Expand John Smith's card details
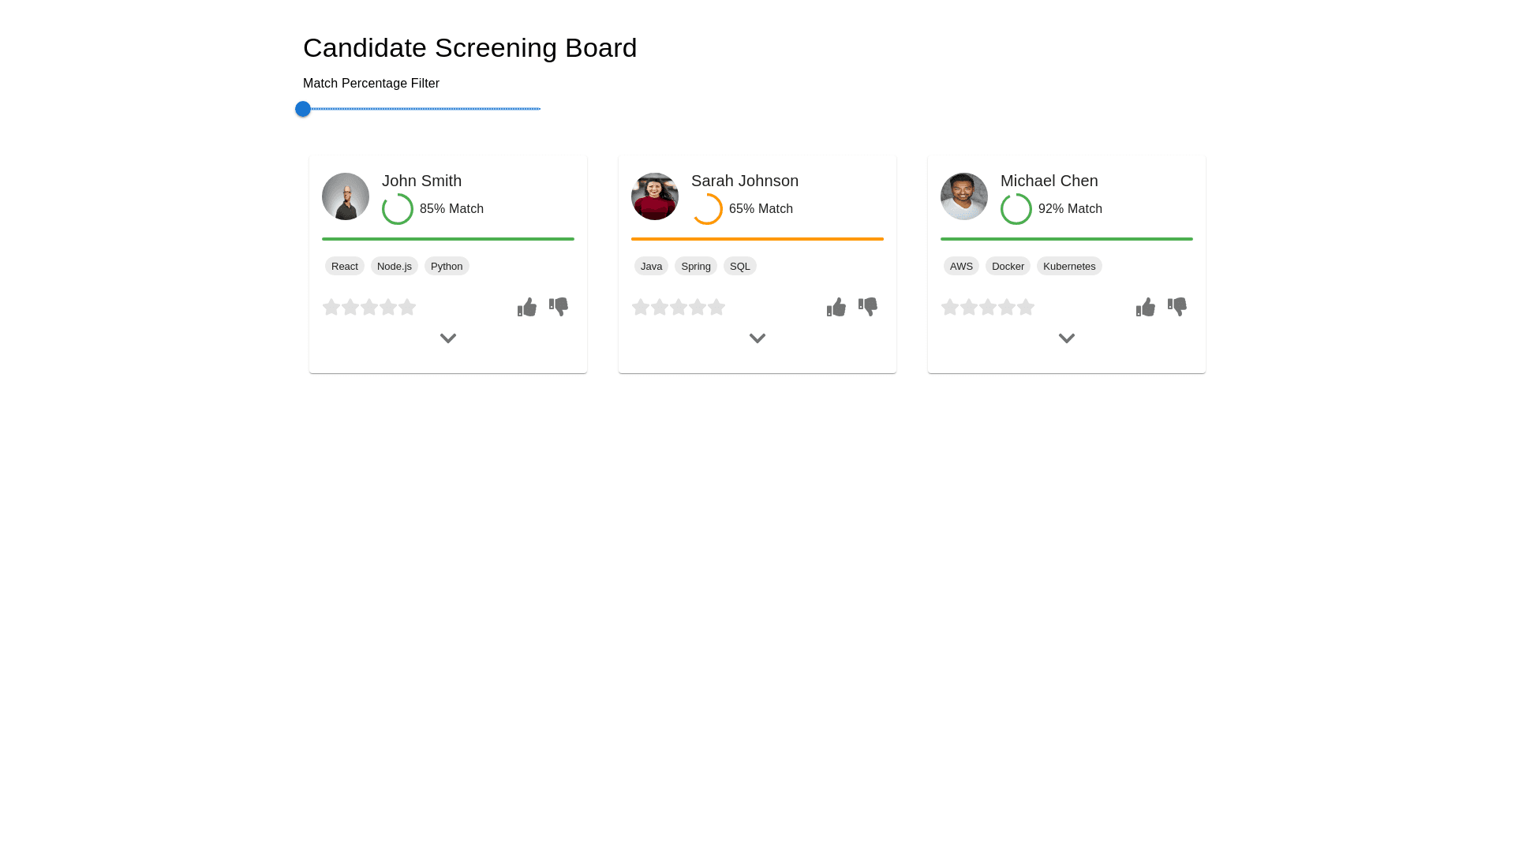This screenshot has height=852, width=1515. [x=448, y=338]
